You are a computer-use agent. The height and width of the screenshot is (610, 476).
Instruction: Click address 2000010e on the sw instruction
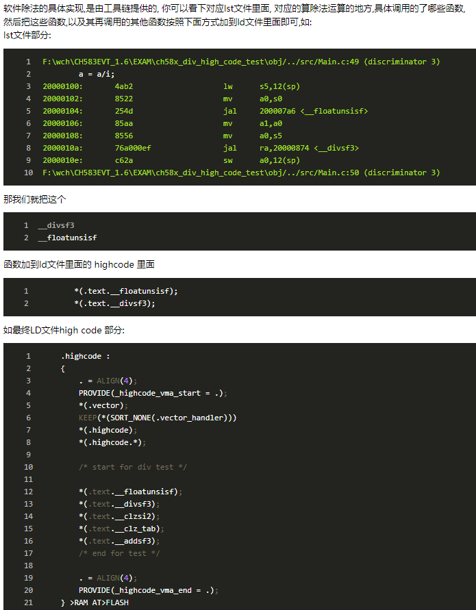click(62, 160)
